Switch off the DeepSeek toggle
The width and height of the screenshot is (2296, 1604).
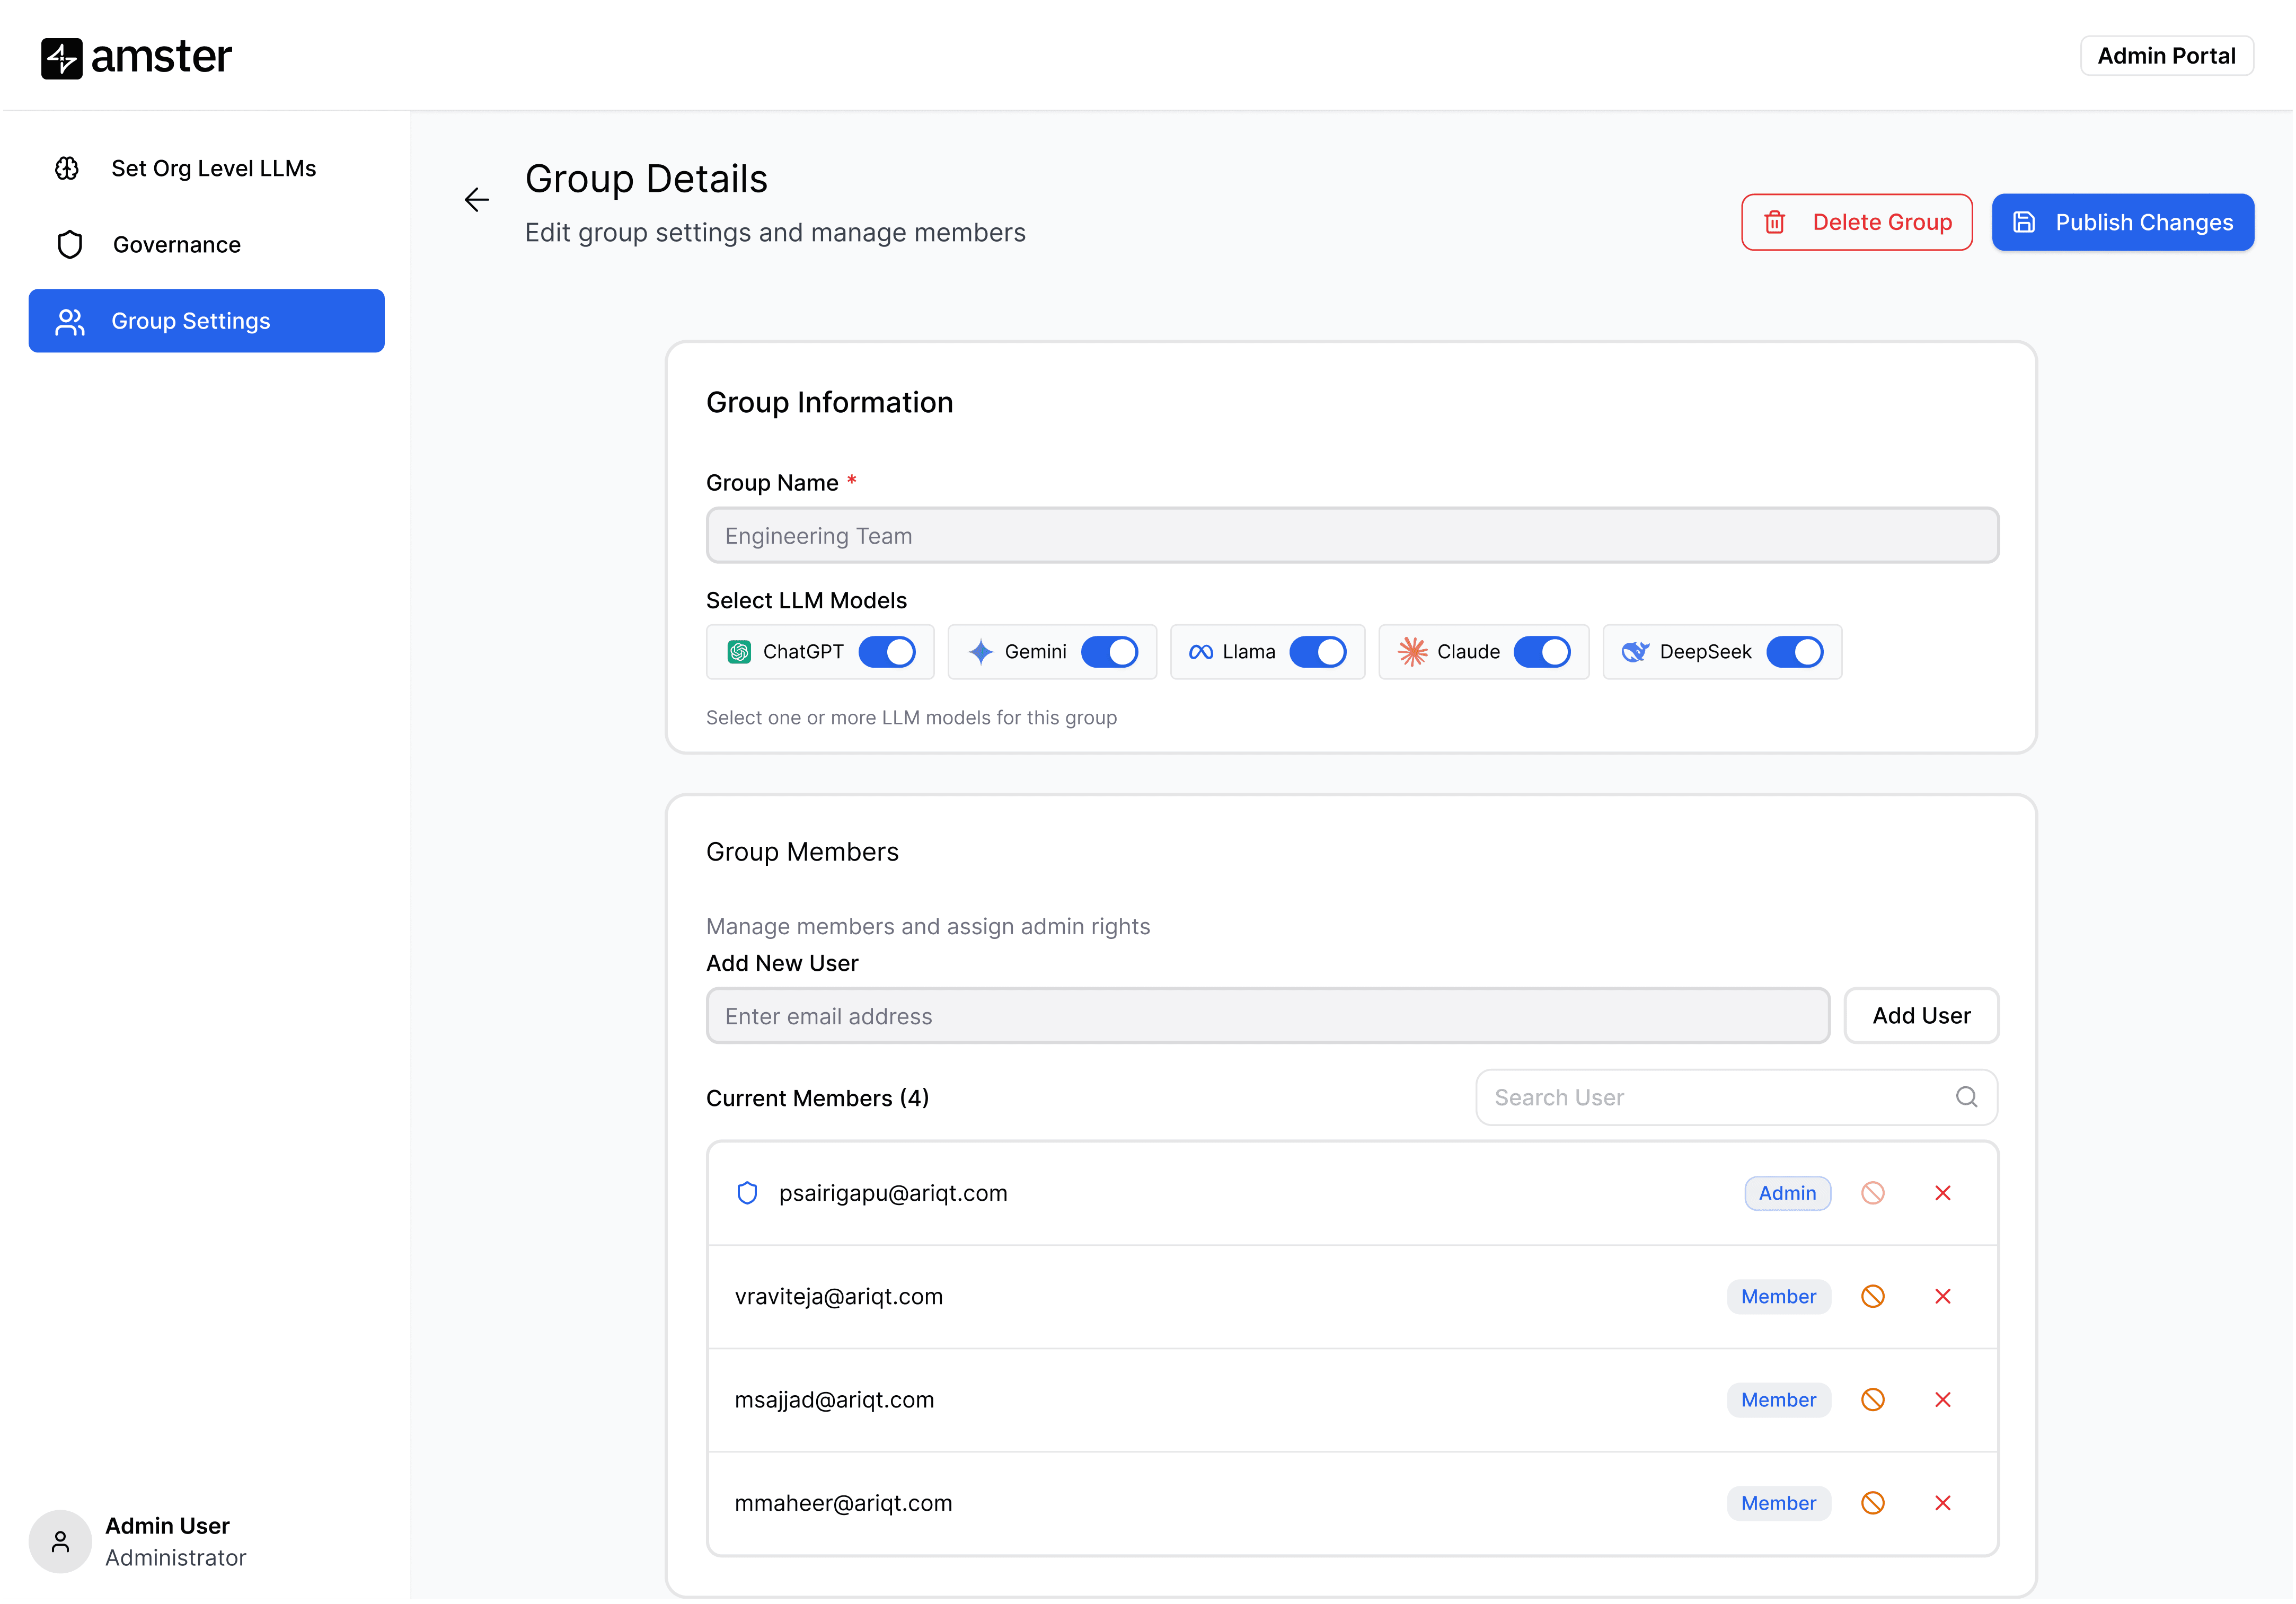point(1794,652)
